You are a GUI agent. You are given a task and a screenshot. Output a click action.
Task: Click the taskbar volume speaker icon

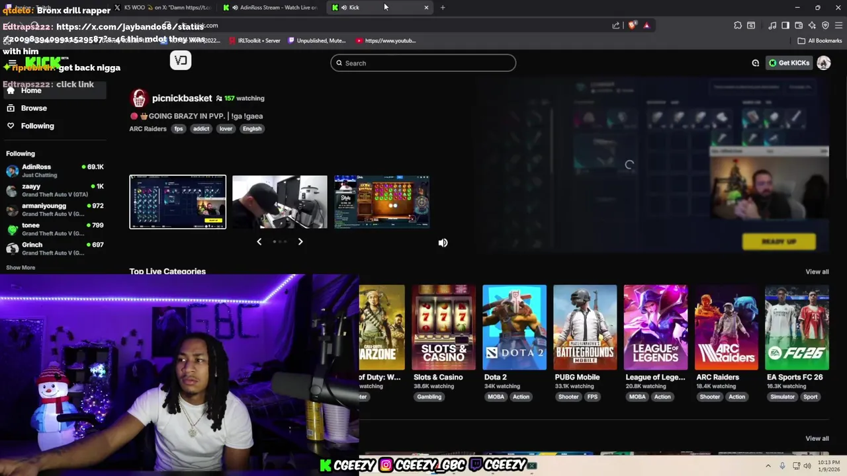point(807,465)
